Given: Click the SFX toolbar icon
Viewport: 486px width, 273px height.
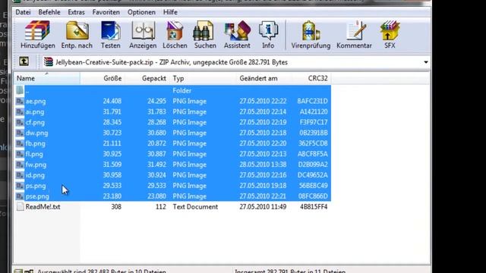Looking at the screenshot, I should click(390, 31).
